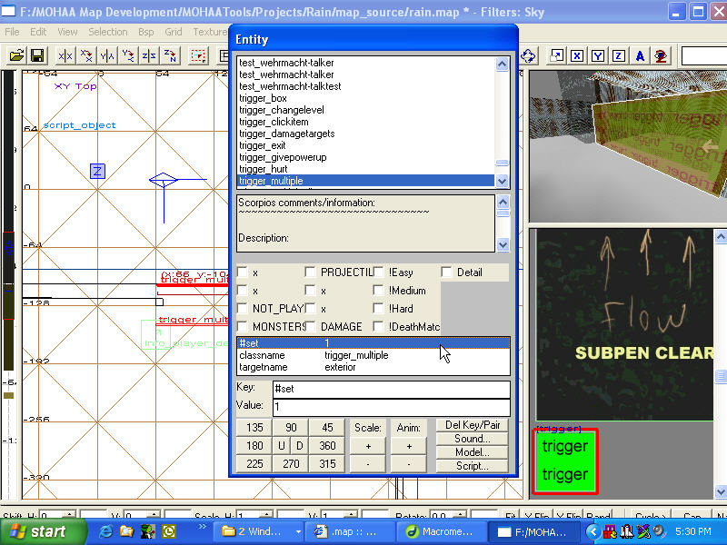The height and width of the screenshot is (545, 727).
Task: Open the Grid menu
Action: pyautogui.click(x=173, y=32)
